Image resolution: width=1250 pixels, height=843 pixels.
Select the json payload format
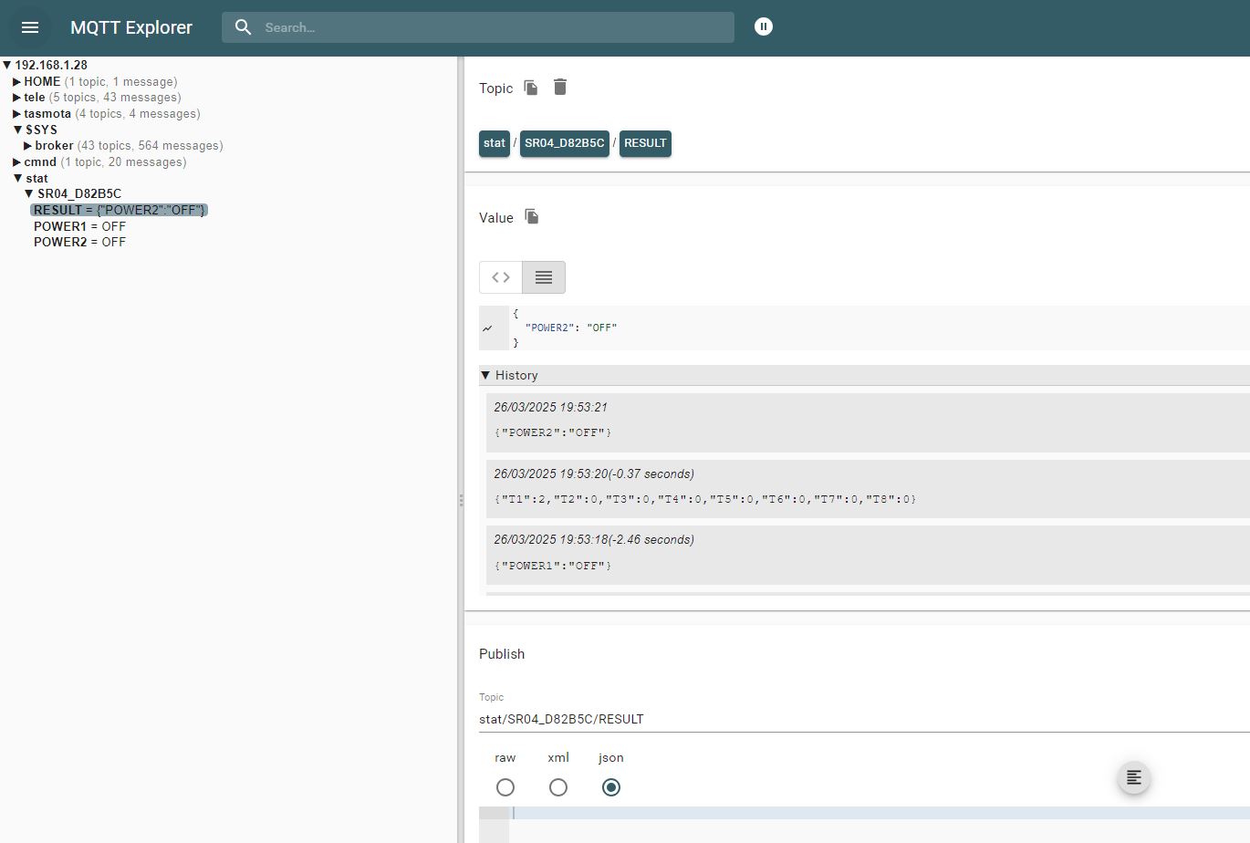(x=611, y=787)
